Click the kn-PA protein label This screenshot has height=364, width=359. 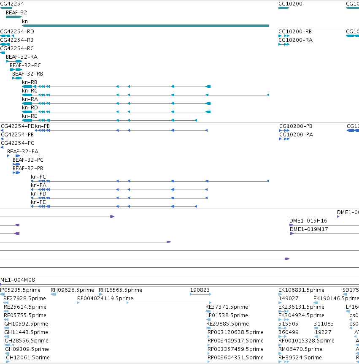39,185
